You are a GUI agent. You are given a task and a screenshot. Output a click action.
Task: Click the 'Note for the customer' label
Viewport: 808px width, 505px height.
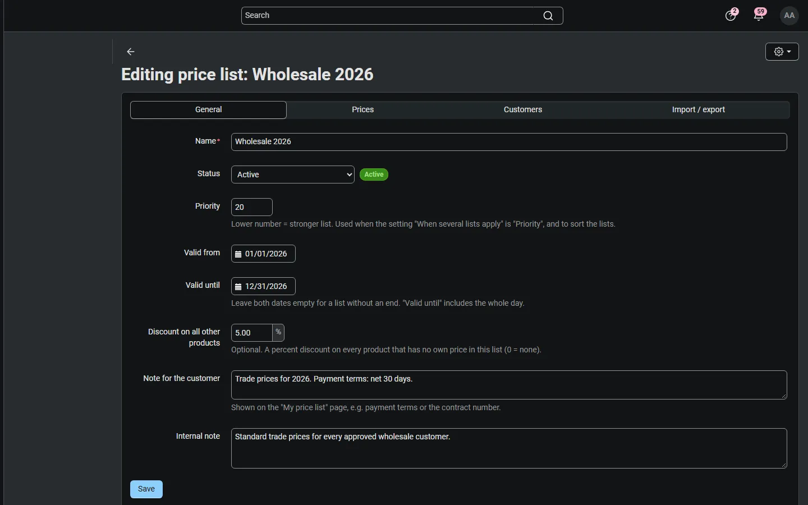pyautogui.click(x=181, y=379)
